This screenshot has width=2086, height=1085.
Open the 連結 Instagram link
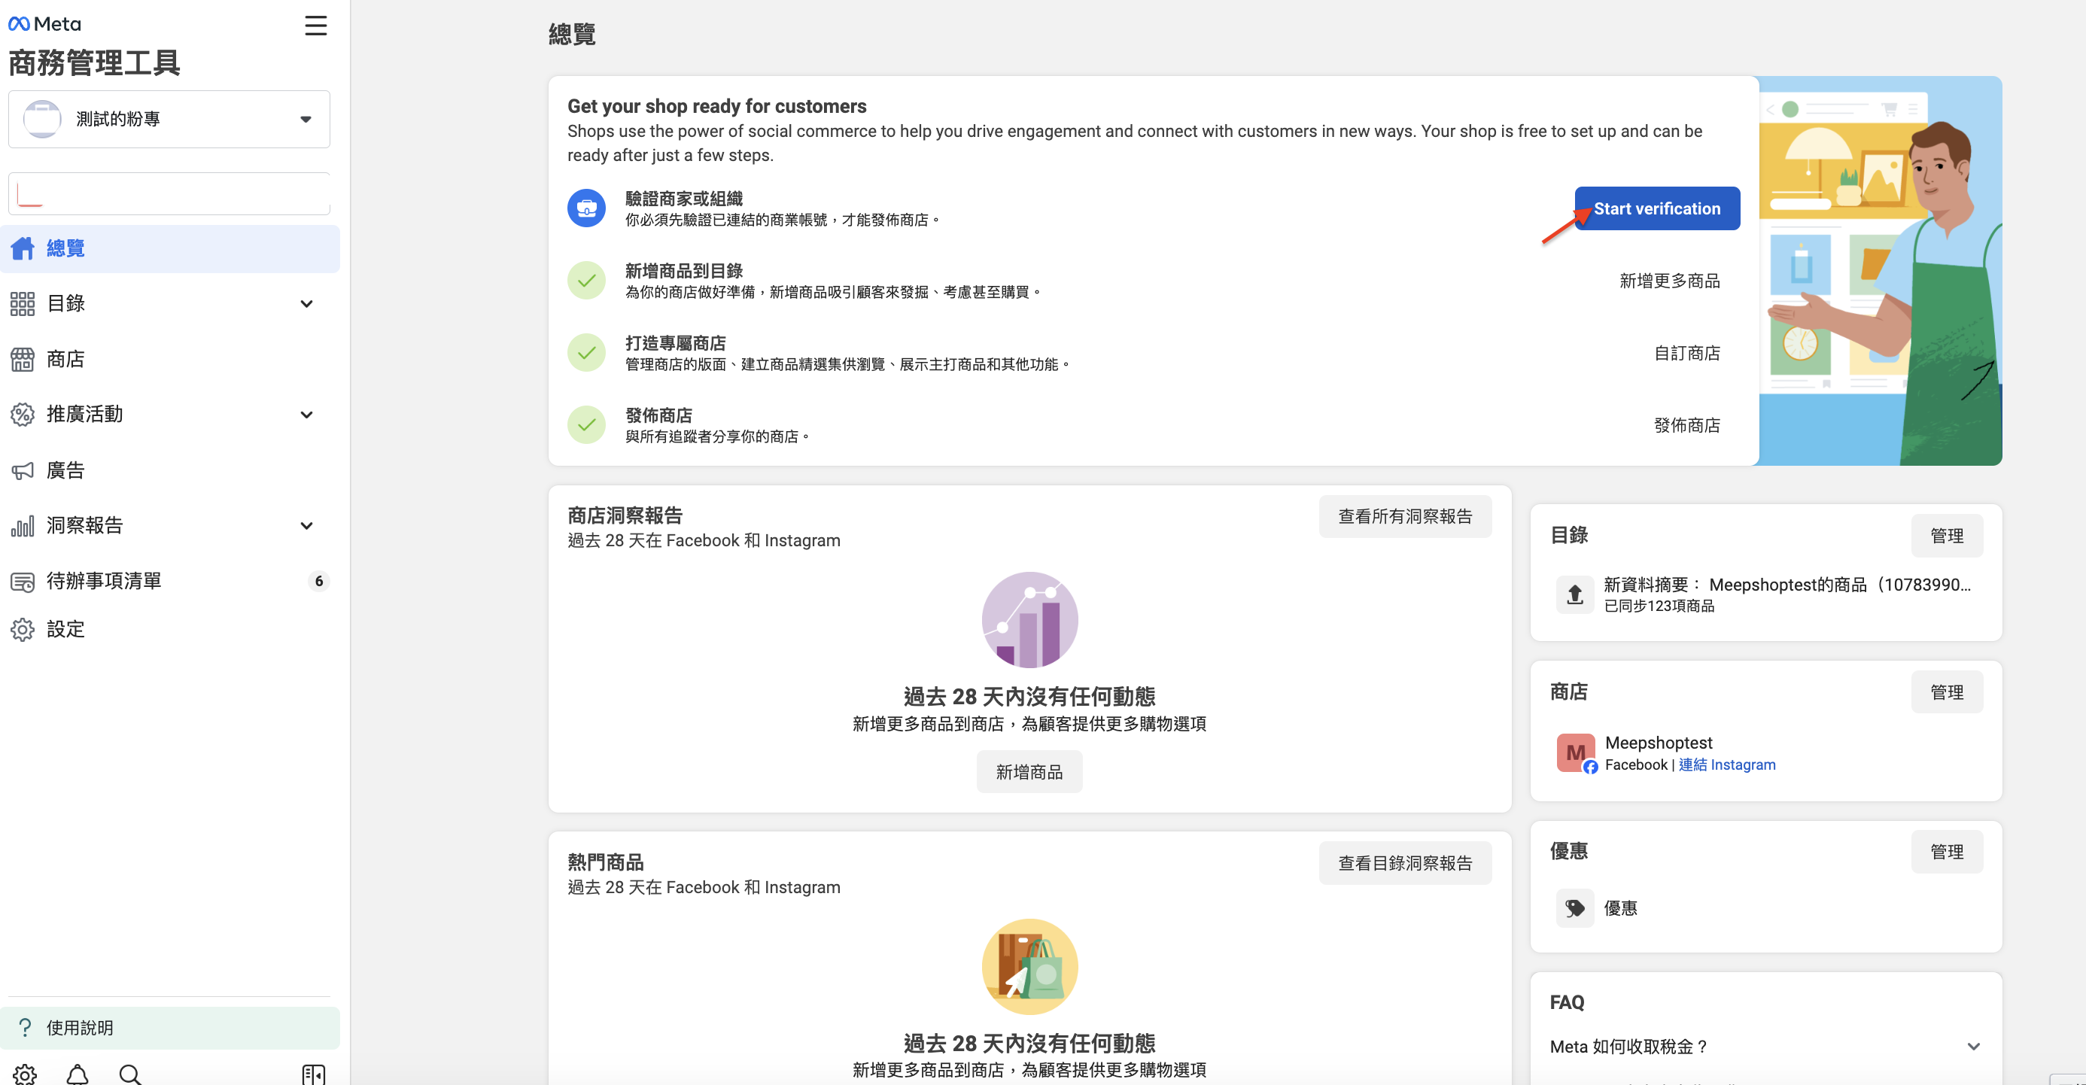pos(1726,764)
